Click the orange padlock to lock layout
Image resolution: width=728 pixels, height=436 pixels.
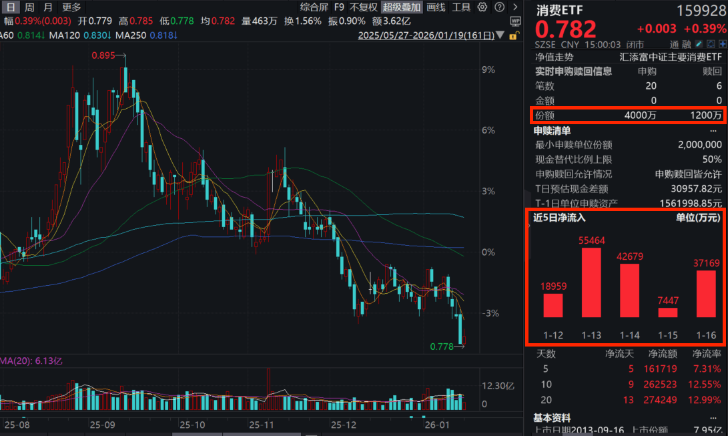514,35
